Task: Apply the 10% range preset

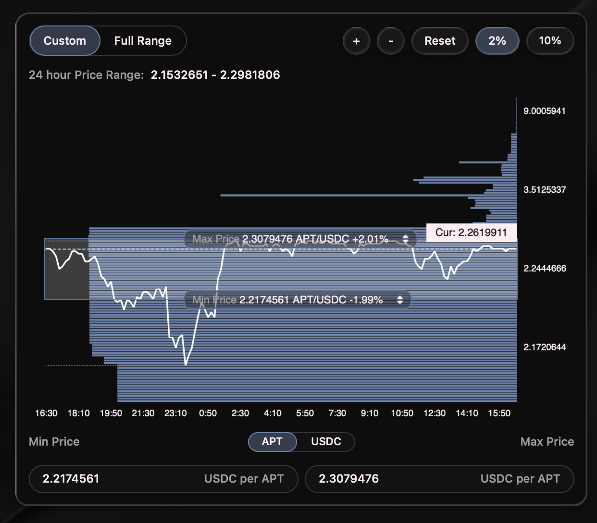Action: click(x=550, y=41)
